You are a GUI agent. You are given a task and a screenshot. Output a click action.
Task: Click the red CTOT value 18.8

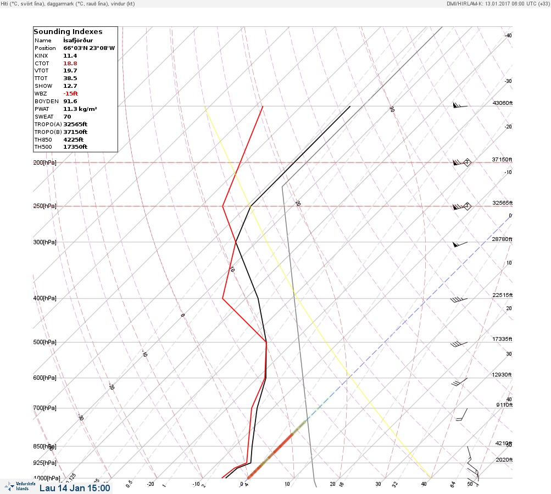coord(70,64)
